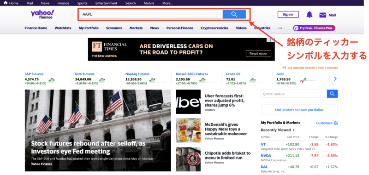Screen dimensions: 369x175
Task: Click the Quote Lookup search icon button
Action: pyautogui.click(x=332, y=94)
